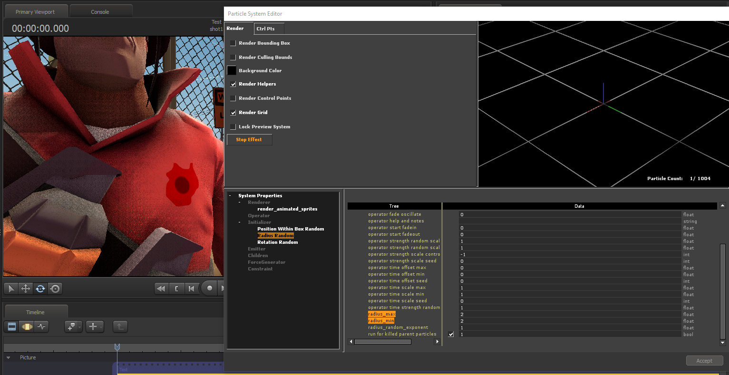Activate the move (translate) manipulator tool
Screen dimensions: 729x375
click(x=26, y=288)
